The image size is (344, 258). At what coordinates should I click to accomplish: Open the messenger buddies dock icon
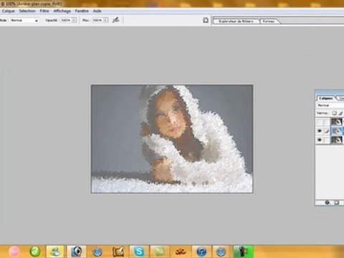click(x=55, y=252)
